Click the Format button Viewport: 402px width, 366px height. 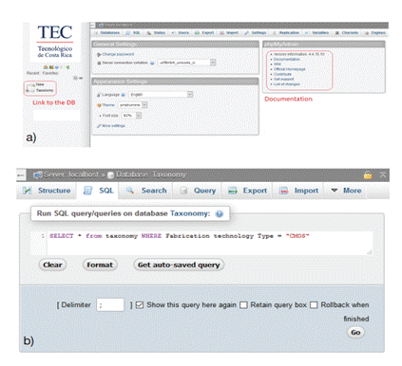point(100,265)
